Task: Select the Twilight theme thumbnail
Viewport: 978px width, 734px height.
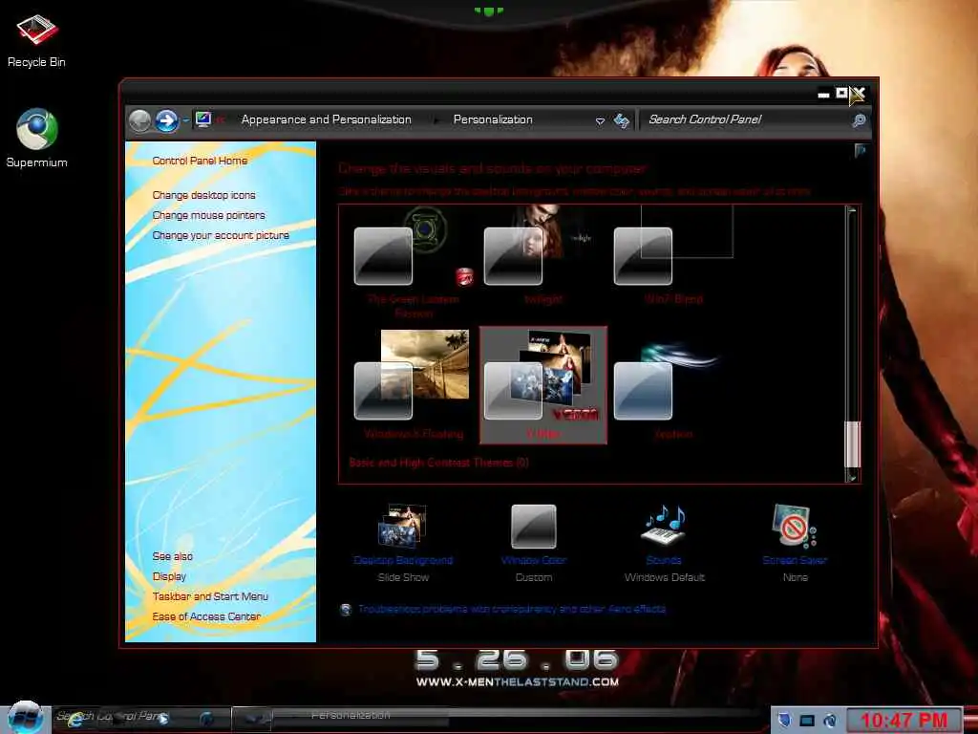Action: click(542, 256)
